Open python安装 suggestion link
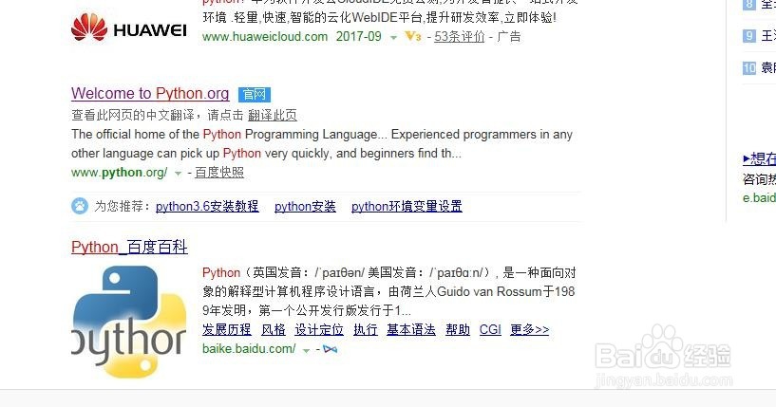 tap(305, 206)
